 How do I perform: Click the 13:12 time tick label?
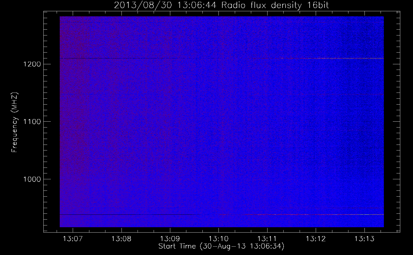[316, 239]
